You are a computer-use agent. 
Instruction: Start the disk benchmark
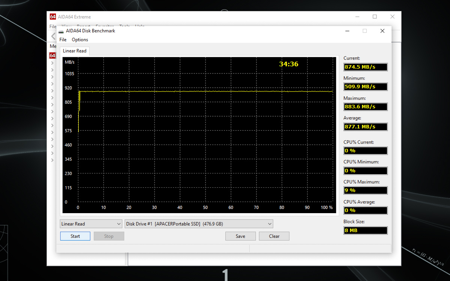pyautogui.click(x=75, y=236)
